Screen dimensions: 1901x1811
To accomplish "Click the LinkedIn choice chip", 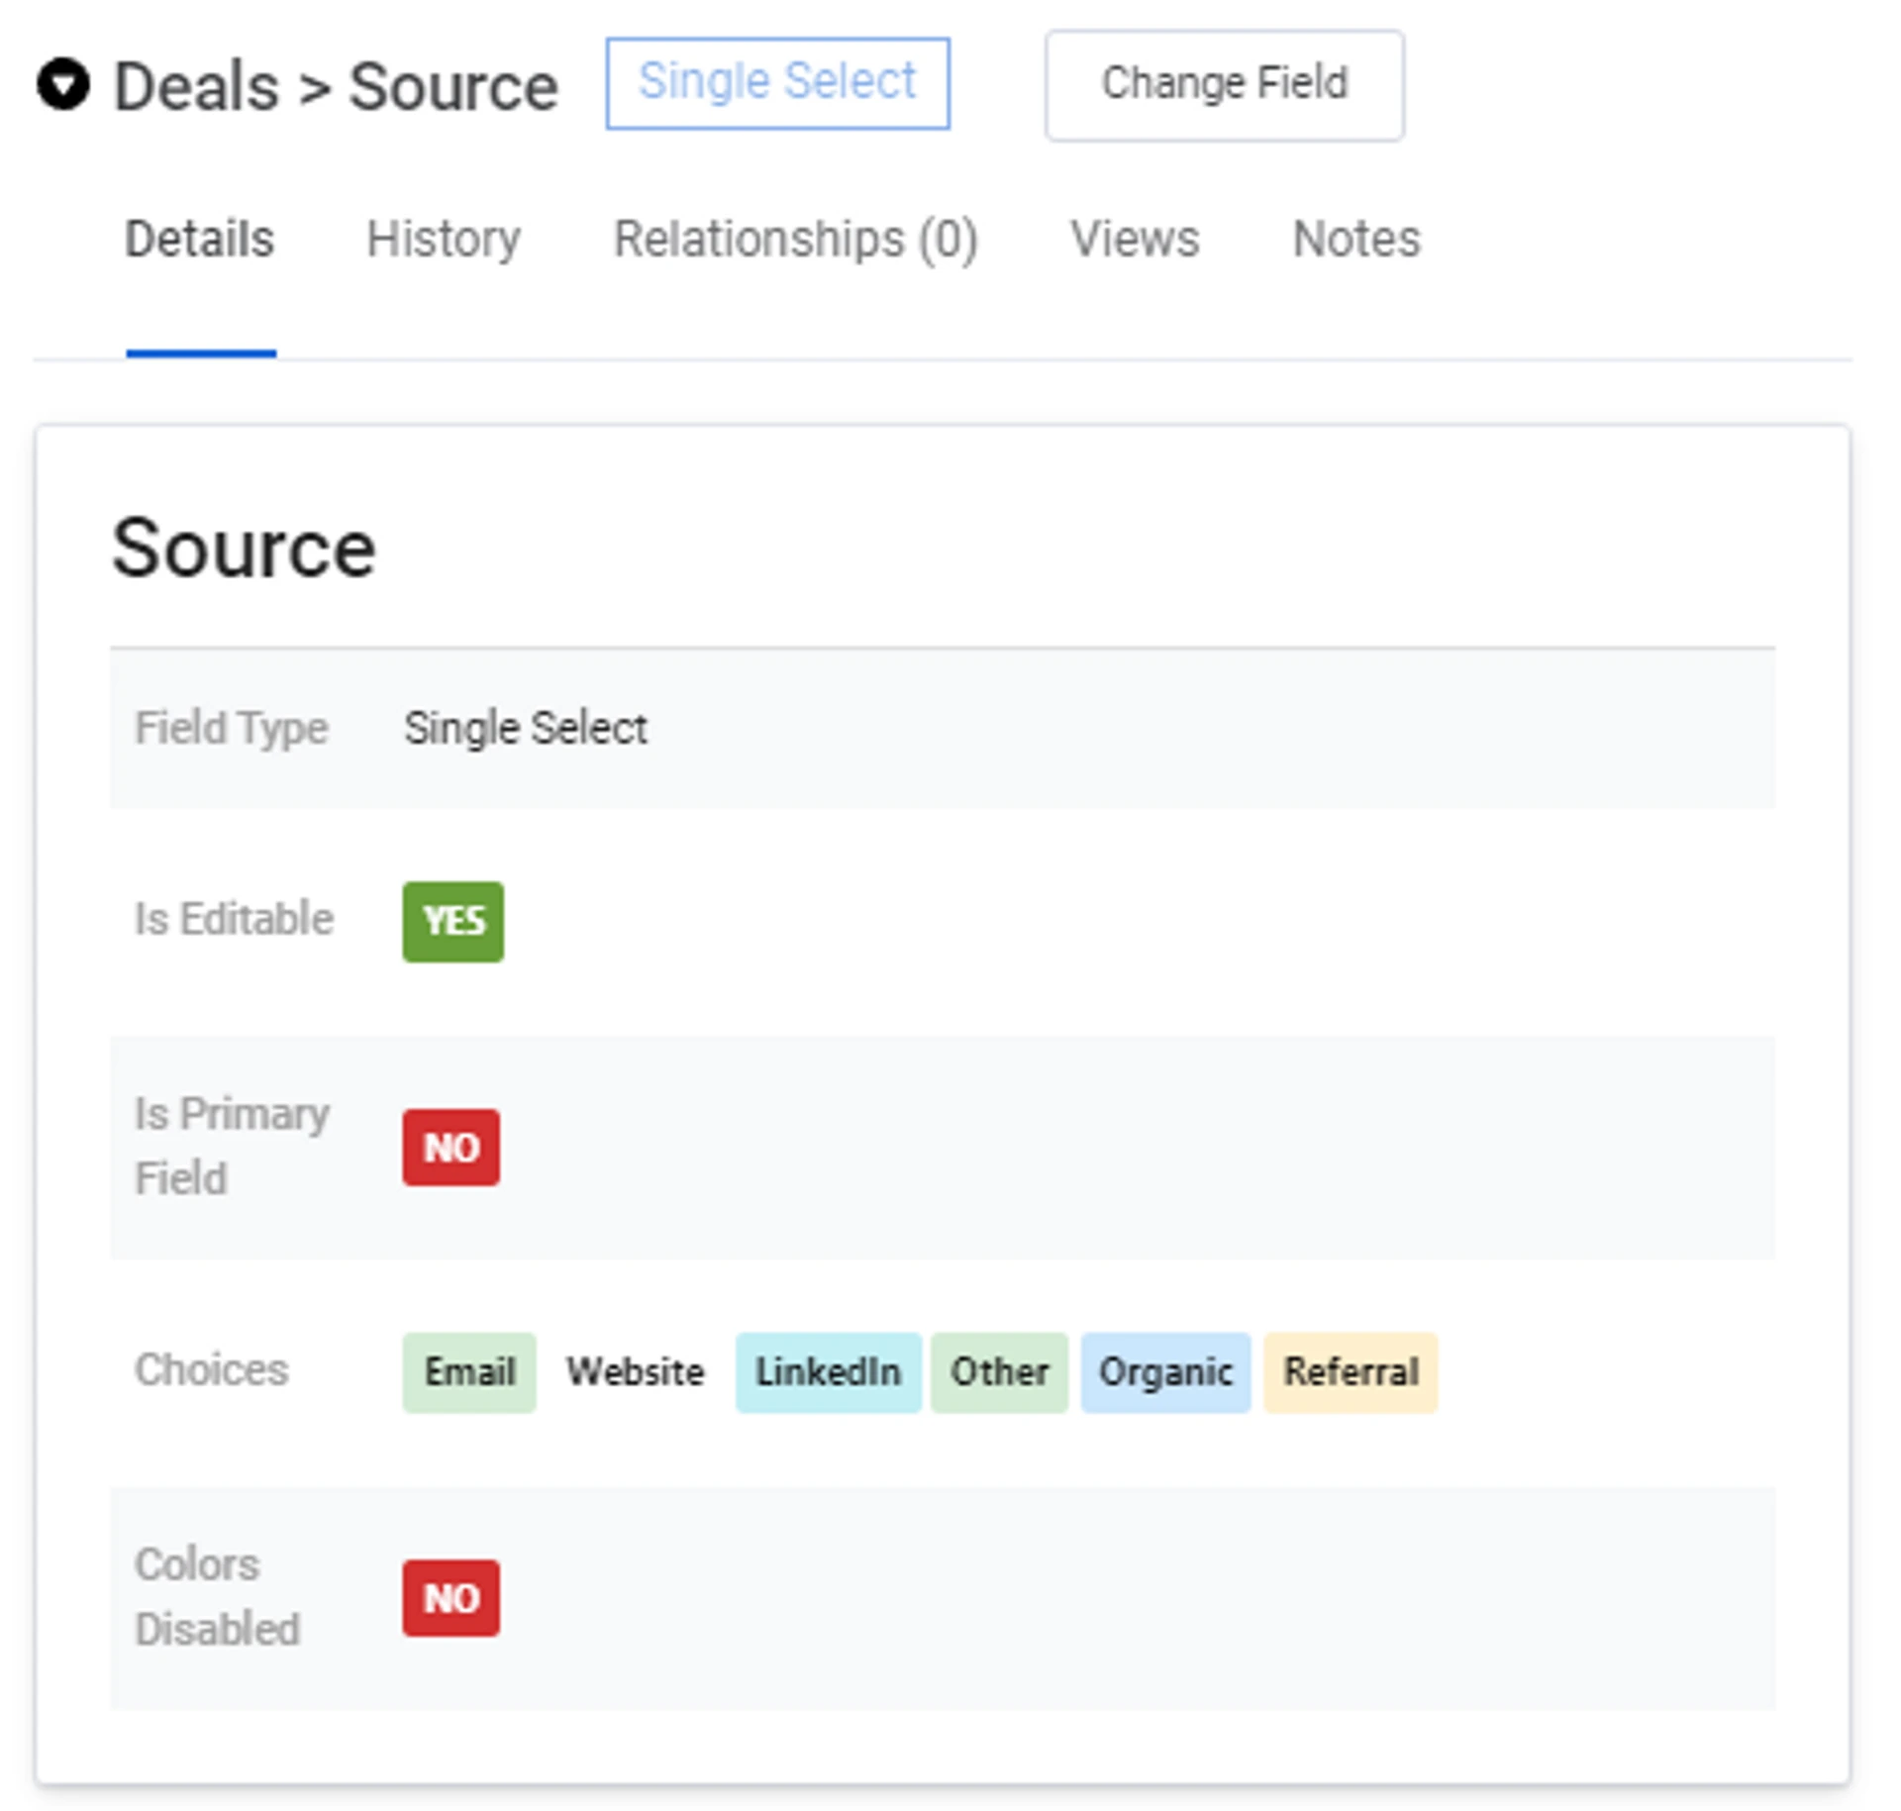I will 828,1371.
